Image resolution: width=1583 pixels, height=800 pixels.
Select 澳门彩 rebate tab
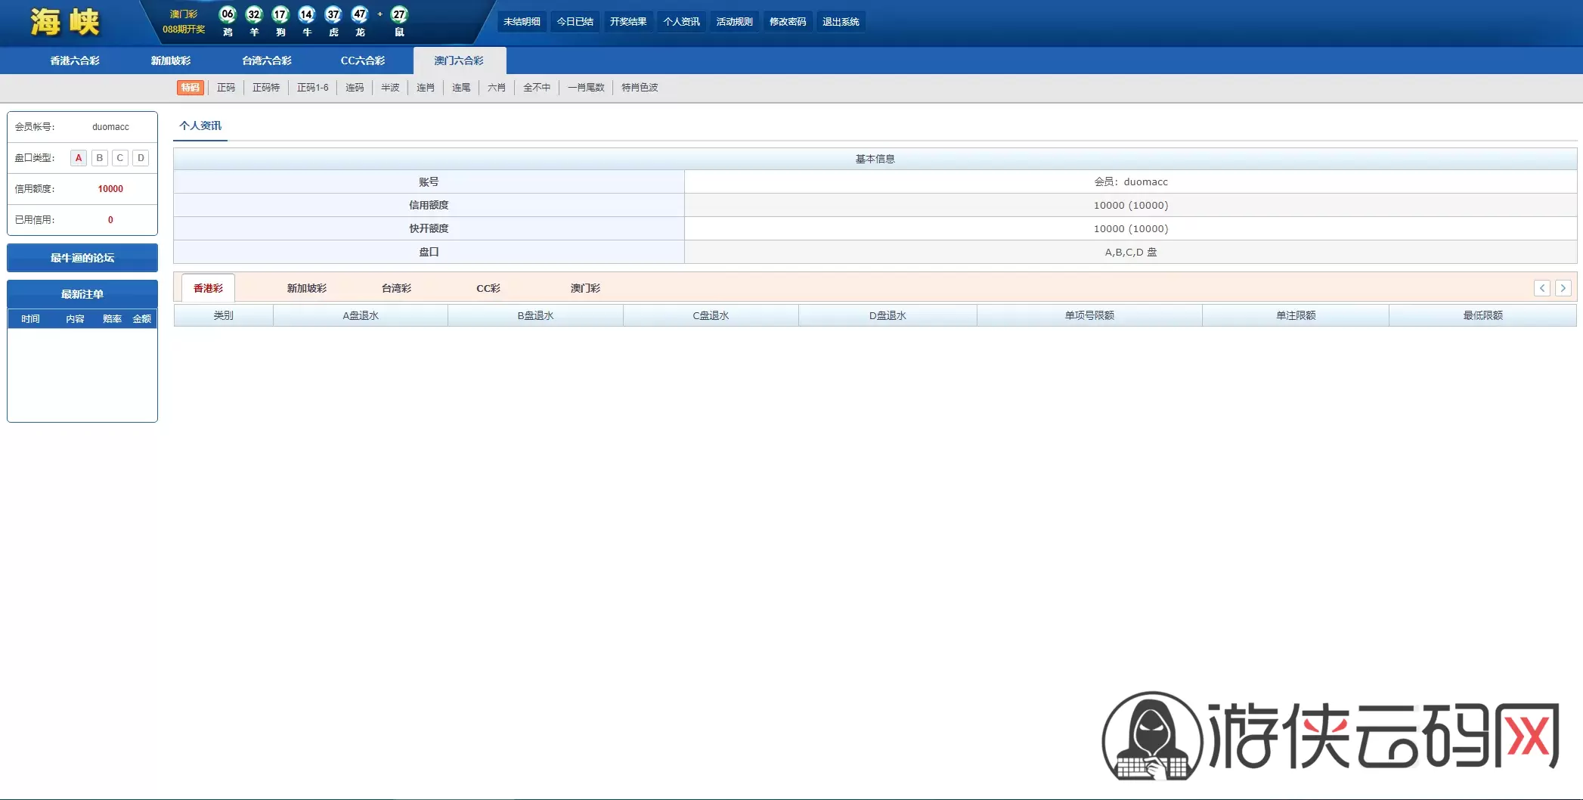coord(585,288)
